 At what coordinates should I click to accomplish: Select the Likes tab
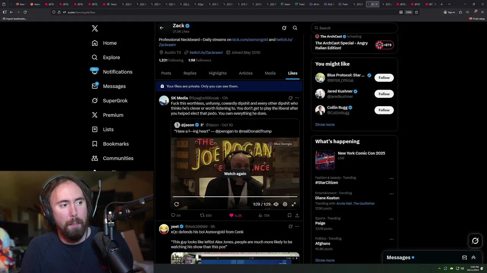pyautogui.click(x=293, y=73)
